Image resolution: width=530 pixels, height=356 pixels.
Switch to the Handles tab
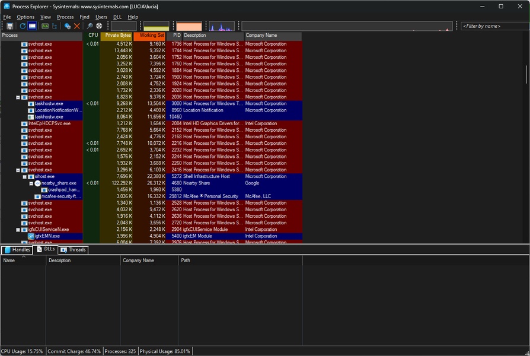[17, 250]
